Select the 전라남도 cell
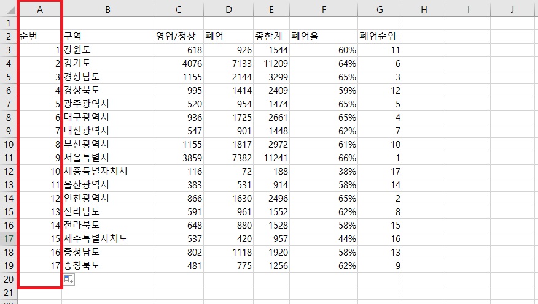538x304 pixels. pos(107,212)
